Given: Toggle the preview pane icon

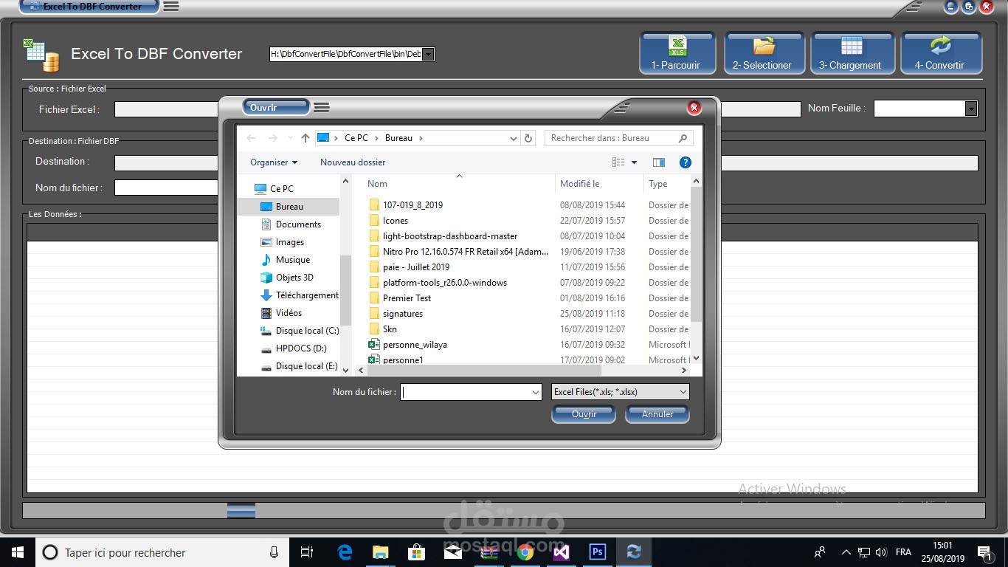Looking at the screenshot, I should 659,162.
